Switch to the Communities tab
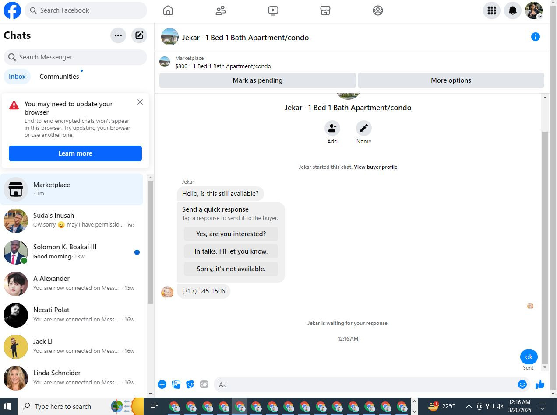Viewport: 557px width, 415px height. pos(59,77)
